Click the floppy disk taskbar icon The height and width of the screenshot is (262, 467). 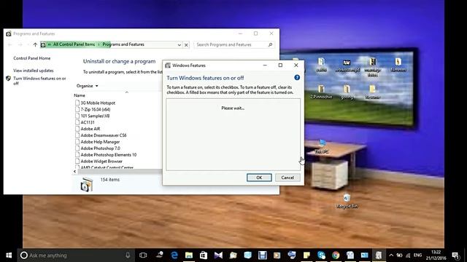click(263, 255)
